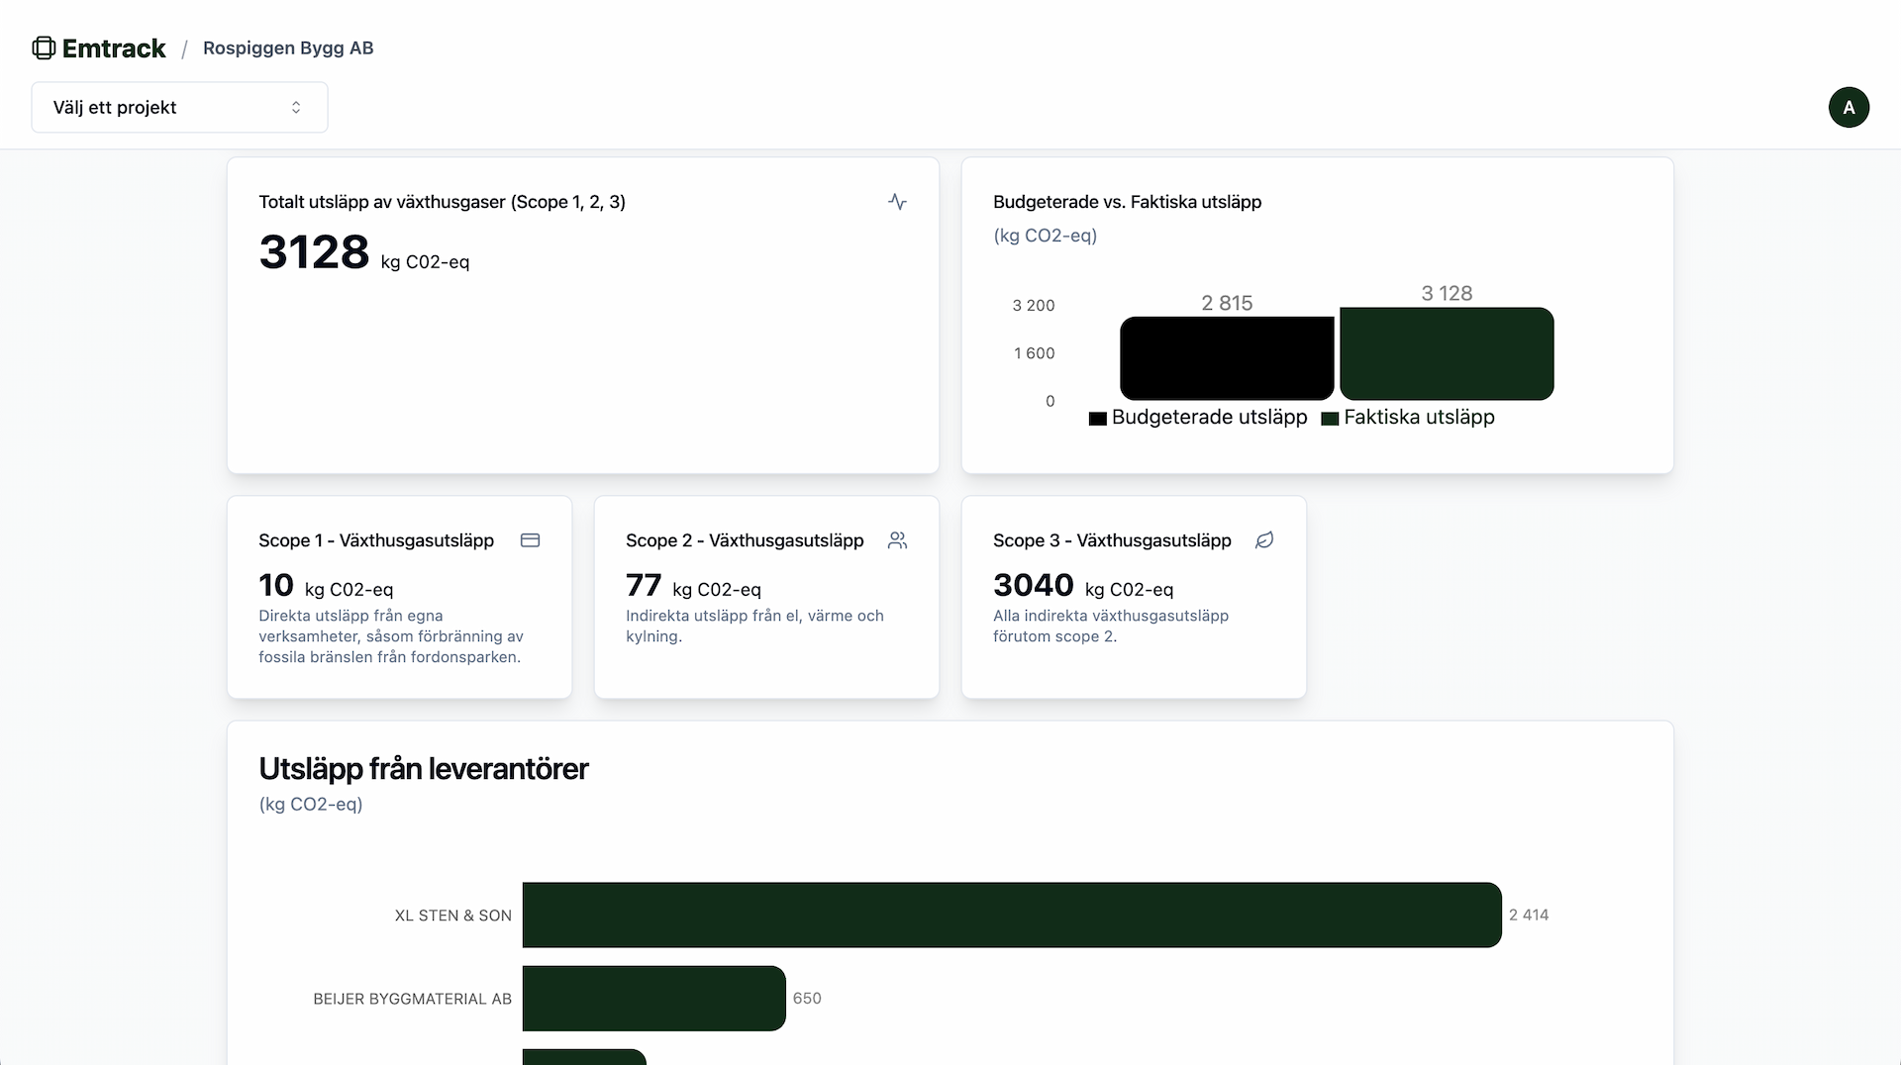The image size is (1901, 1065).
Task: Click the people icon in Scope 2 panel
Action: [897, 540]
